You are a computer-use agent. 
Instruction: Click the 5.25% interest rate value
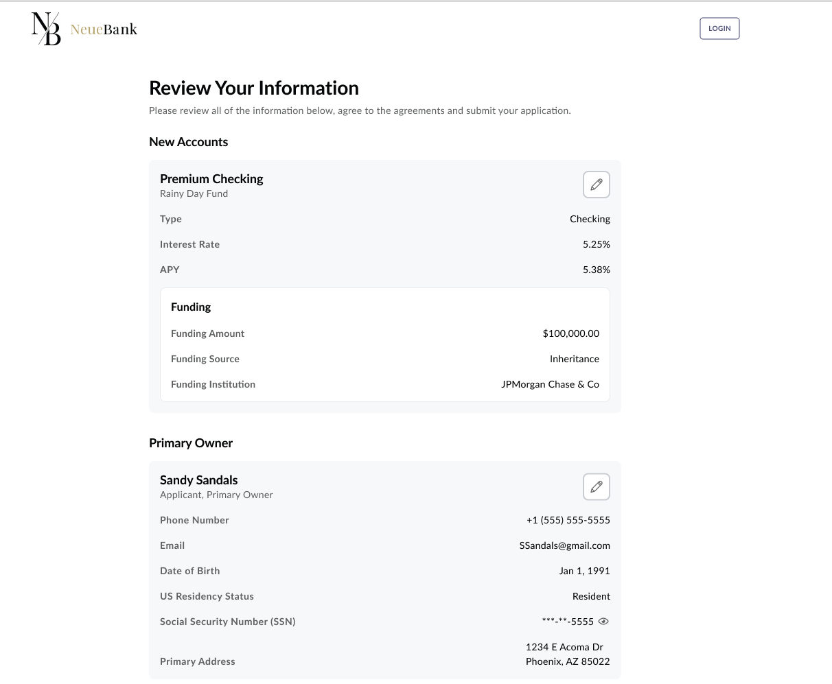tap(596, 244)
